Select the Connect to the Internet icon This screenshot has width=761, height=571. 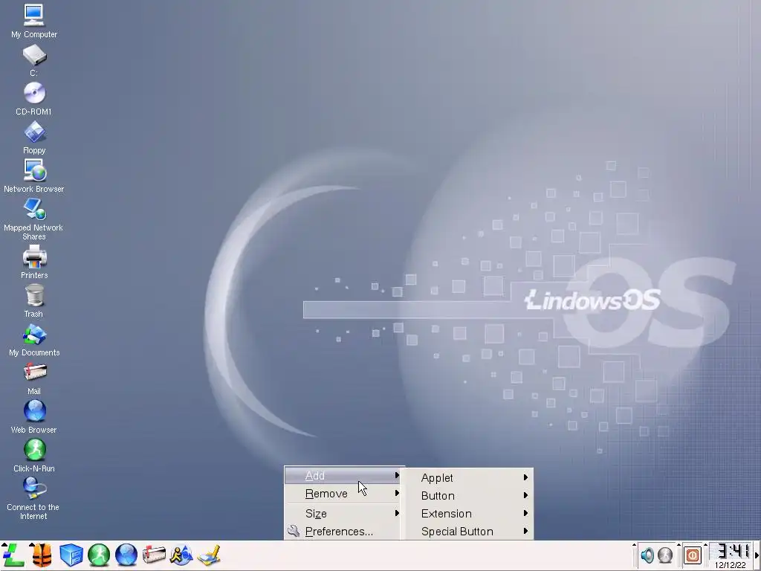[x=34, y=499]
